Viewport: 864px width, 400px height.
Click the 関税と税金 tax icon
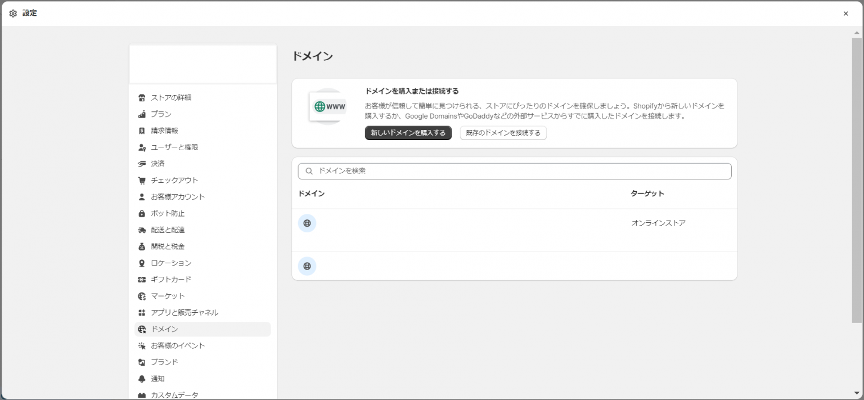click(142, 246)
